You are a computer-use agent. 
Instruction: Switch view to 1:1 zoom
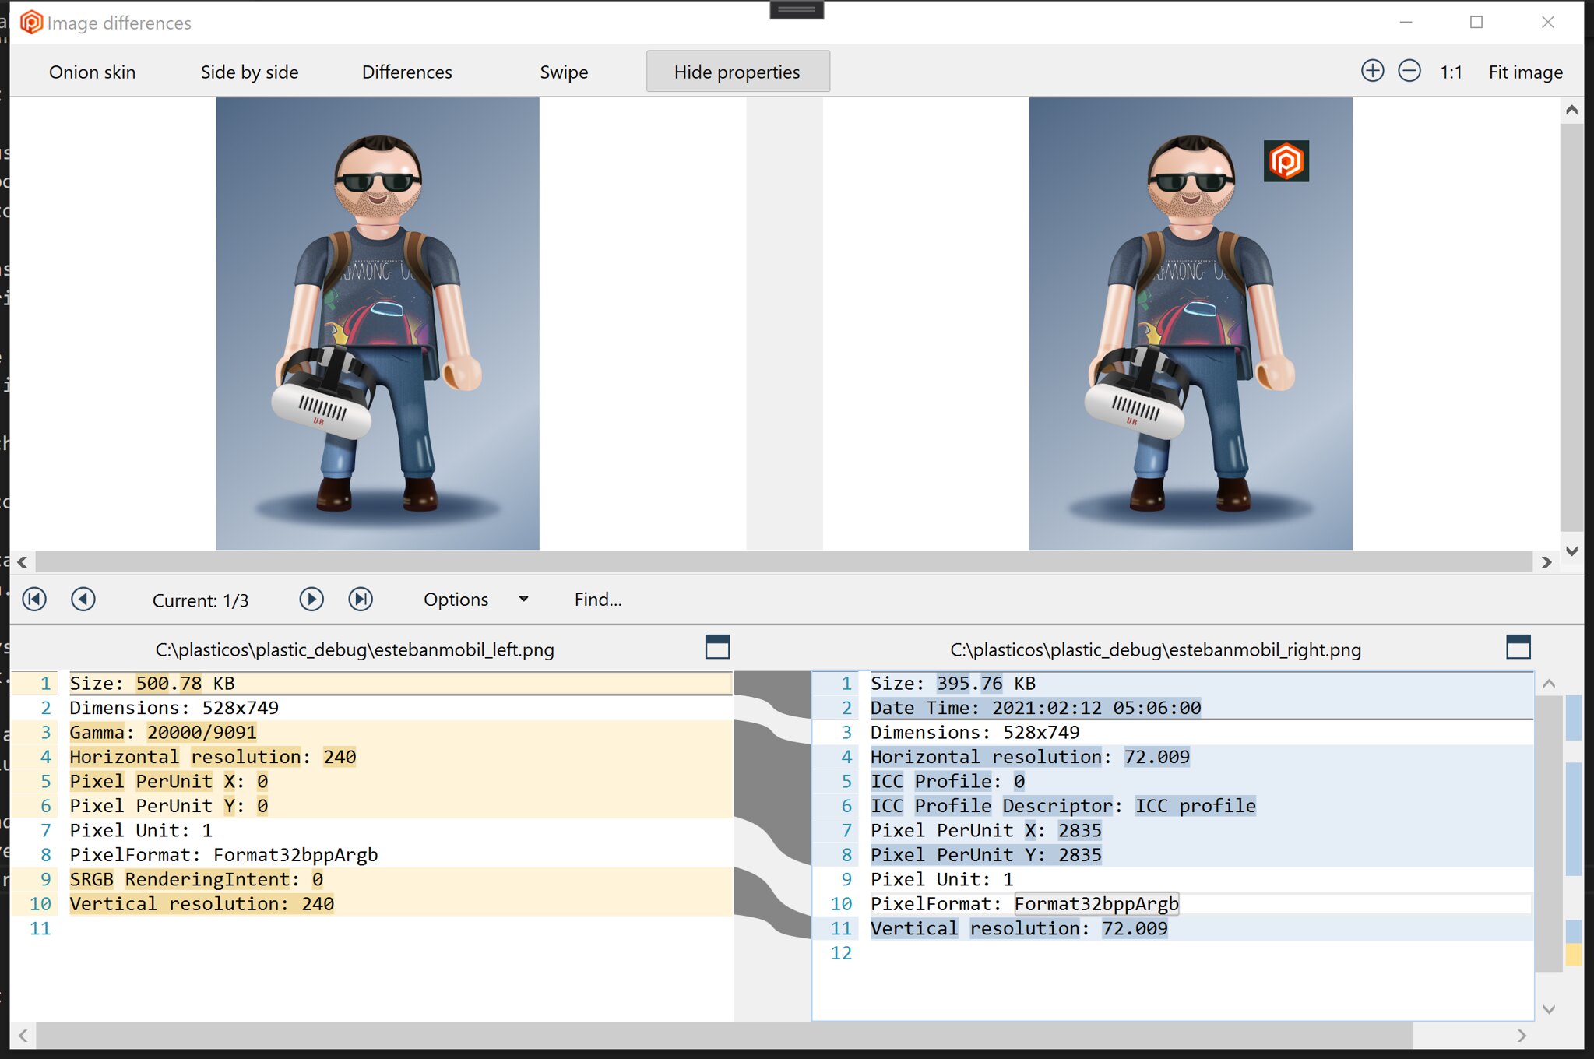[x=1451, y=72]
